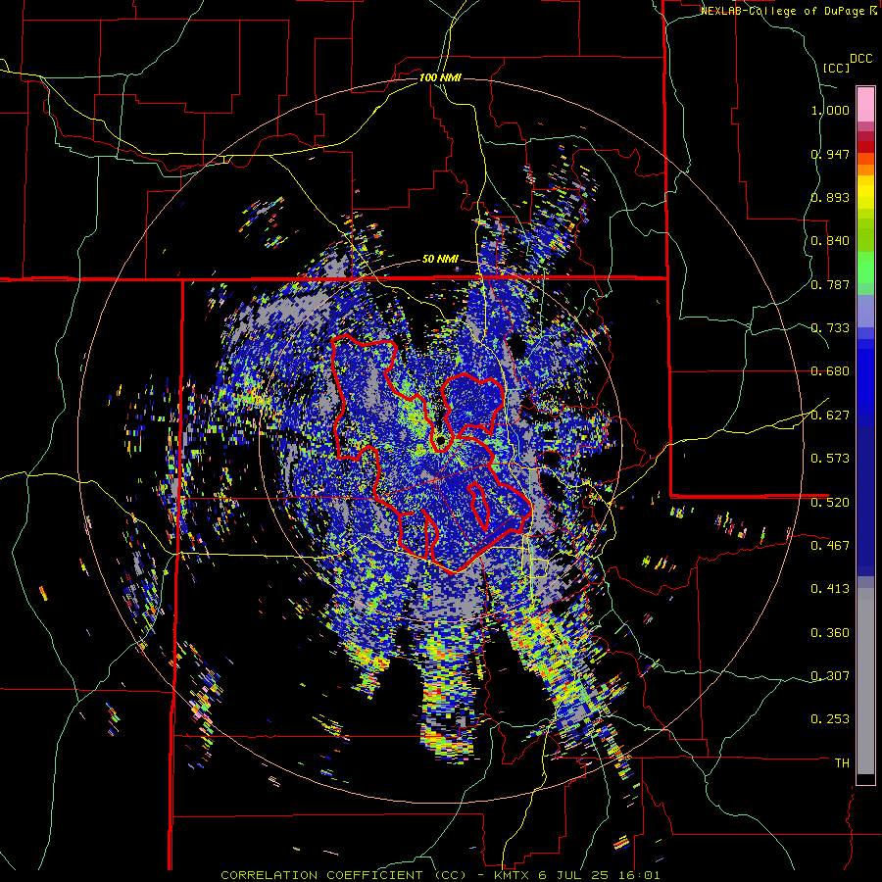Pick the red swatch in the color bar
The image size is (882, 882).
tap(865, 147)
